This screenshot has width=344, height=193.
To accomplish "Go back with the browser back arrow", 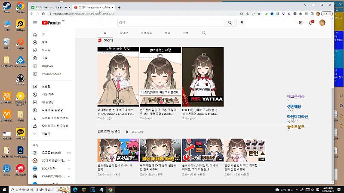I will point(32,14).
